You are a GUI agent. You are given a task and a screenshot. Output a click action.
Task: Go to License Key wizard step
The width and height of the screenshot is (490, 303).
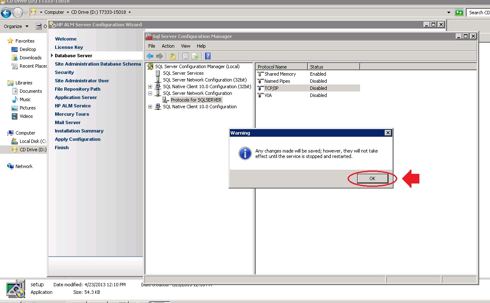[x=69, y=48]
